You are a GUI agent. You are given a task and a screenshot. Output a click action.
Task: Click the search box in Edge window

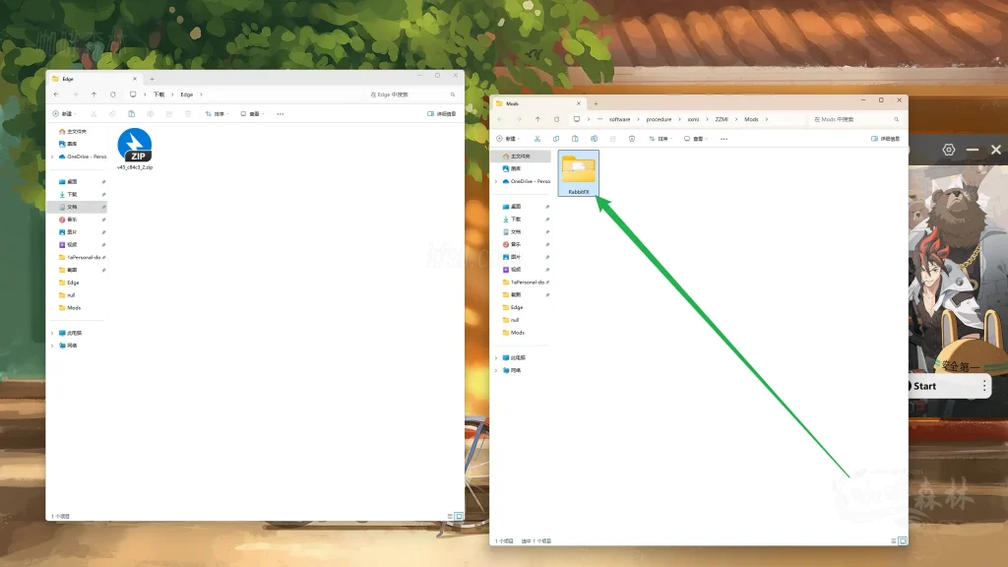point(412,94)
